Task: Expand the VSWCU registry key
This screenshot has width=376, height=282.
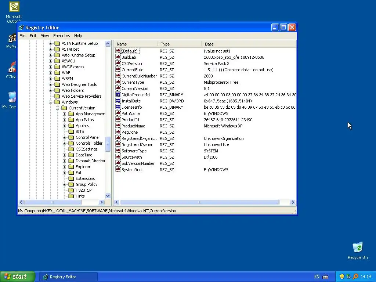Action: 50,61
